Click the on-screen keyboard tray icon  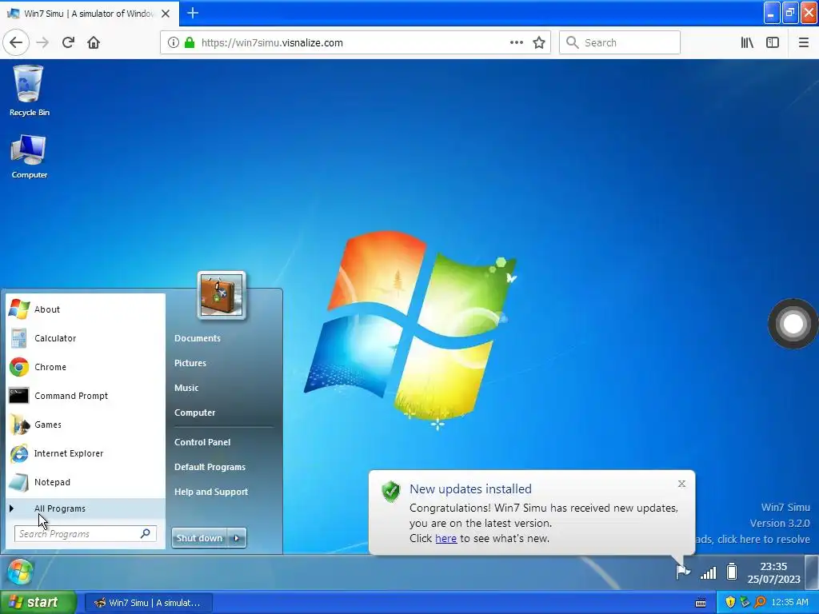coord(701,603)
